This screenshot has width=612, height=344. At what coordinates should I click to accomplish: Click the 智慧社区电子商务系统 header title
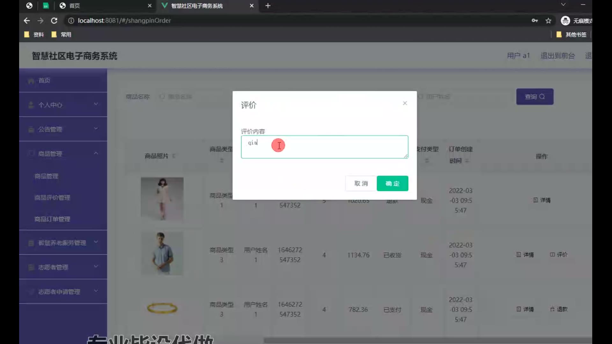click(75, 56)
